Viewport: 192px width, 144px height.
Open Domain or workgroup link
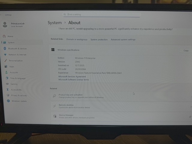click(x=77, y=40)
